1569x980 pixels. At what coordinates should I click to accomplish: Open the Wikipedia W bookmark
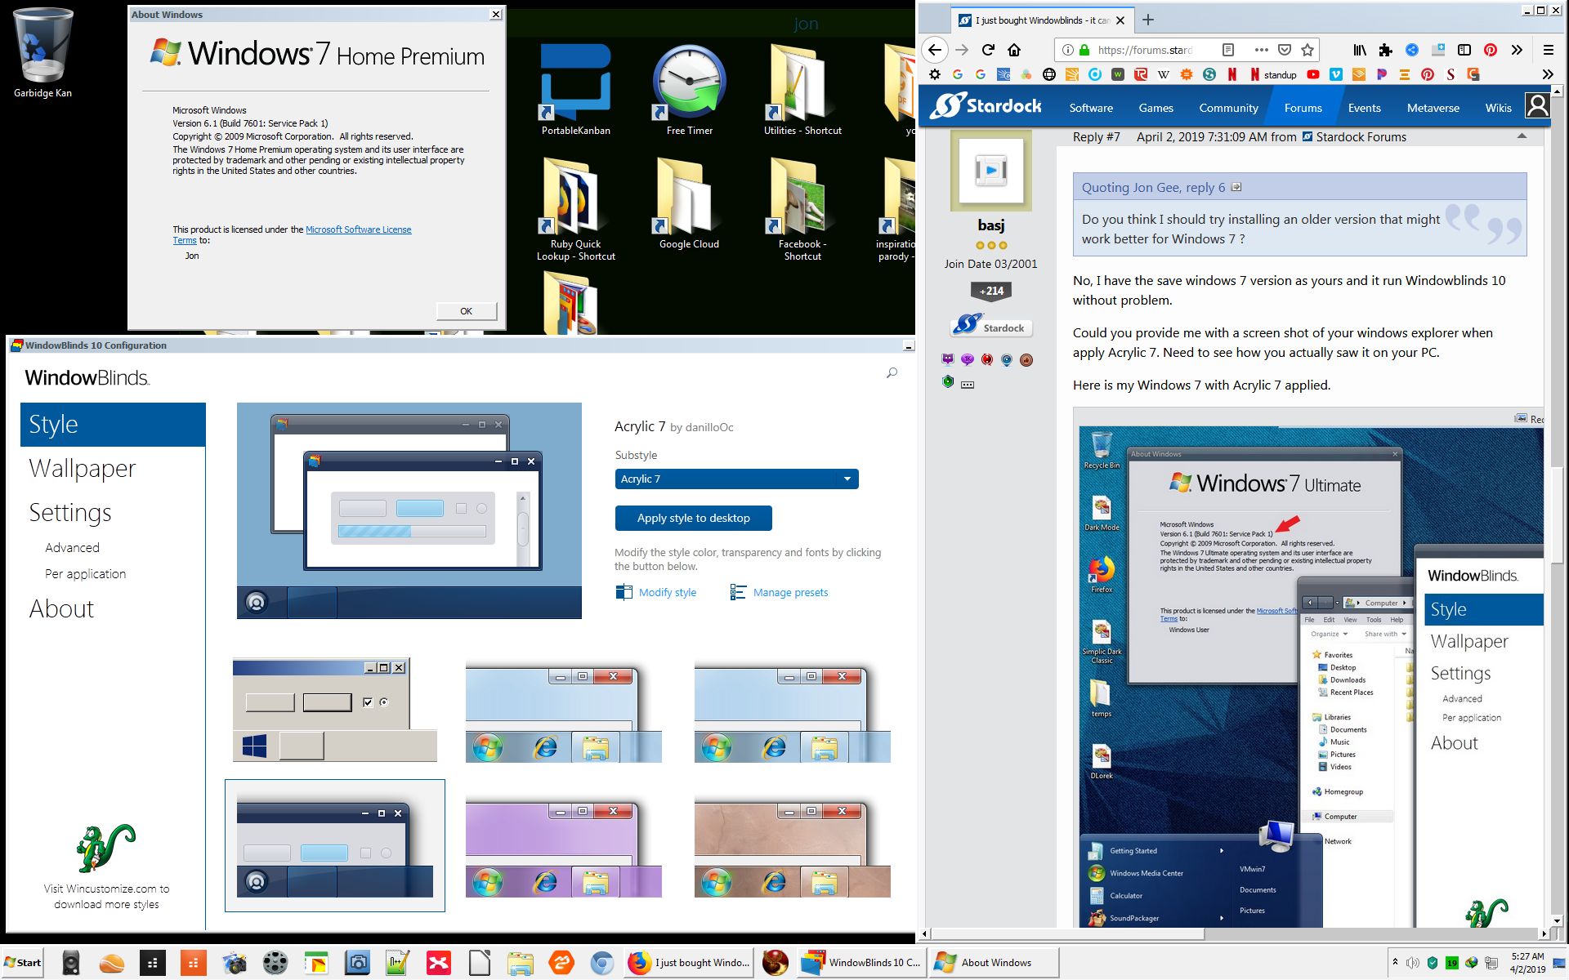(1164, 74)
